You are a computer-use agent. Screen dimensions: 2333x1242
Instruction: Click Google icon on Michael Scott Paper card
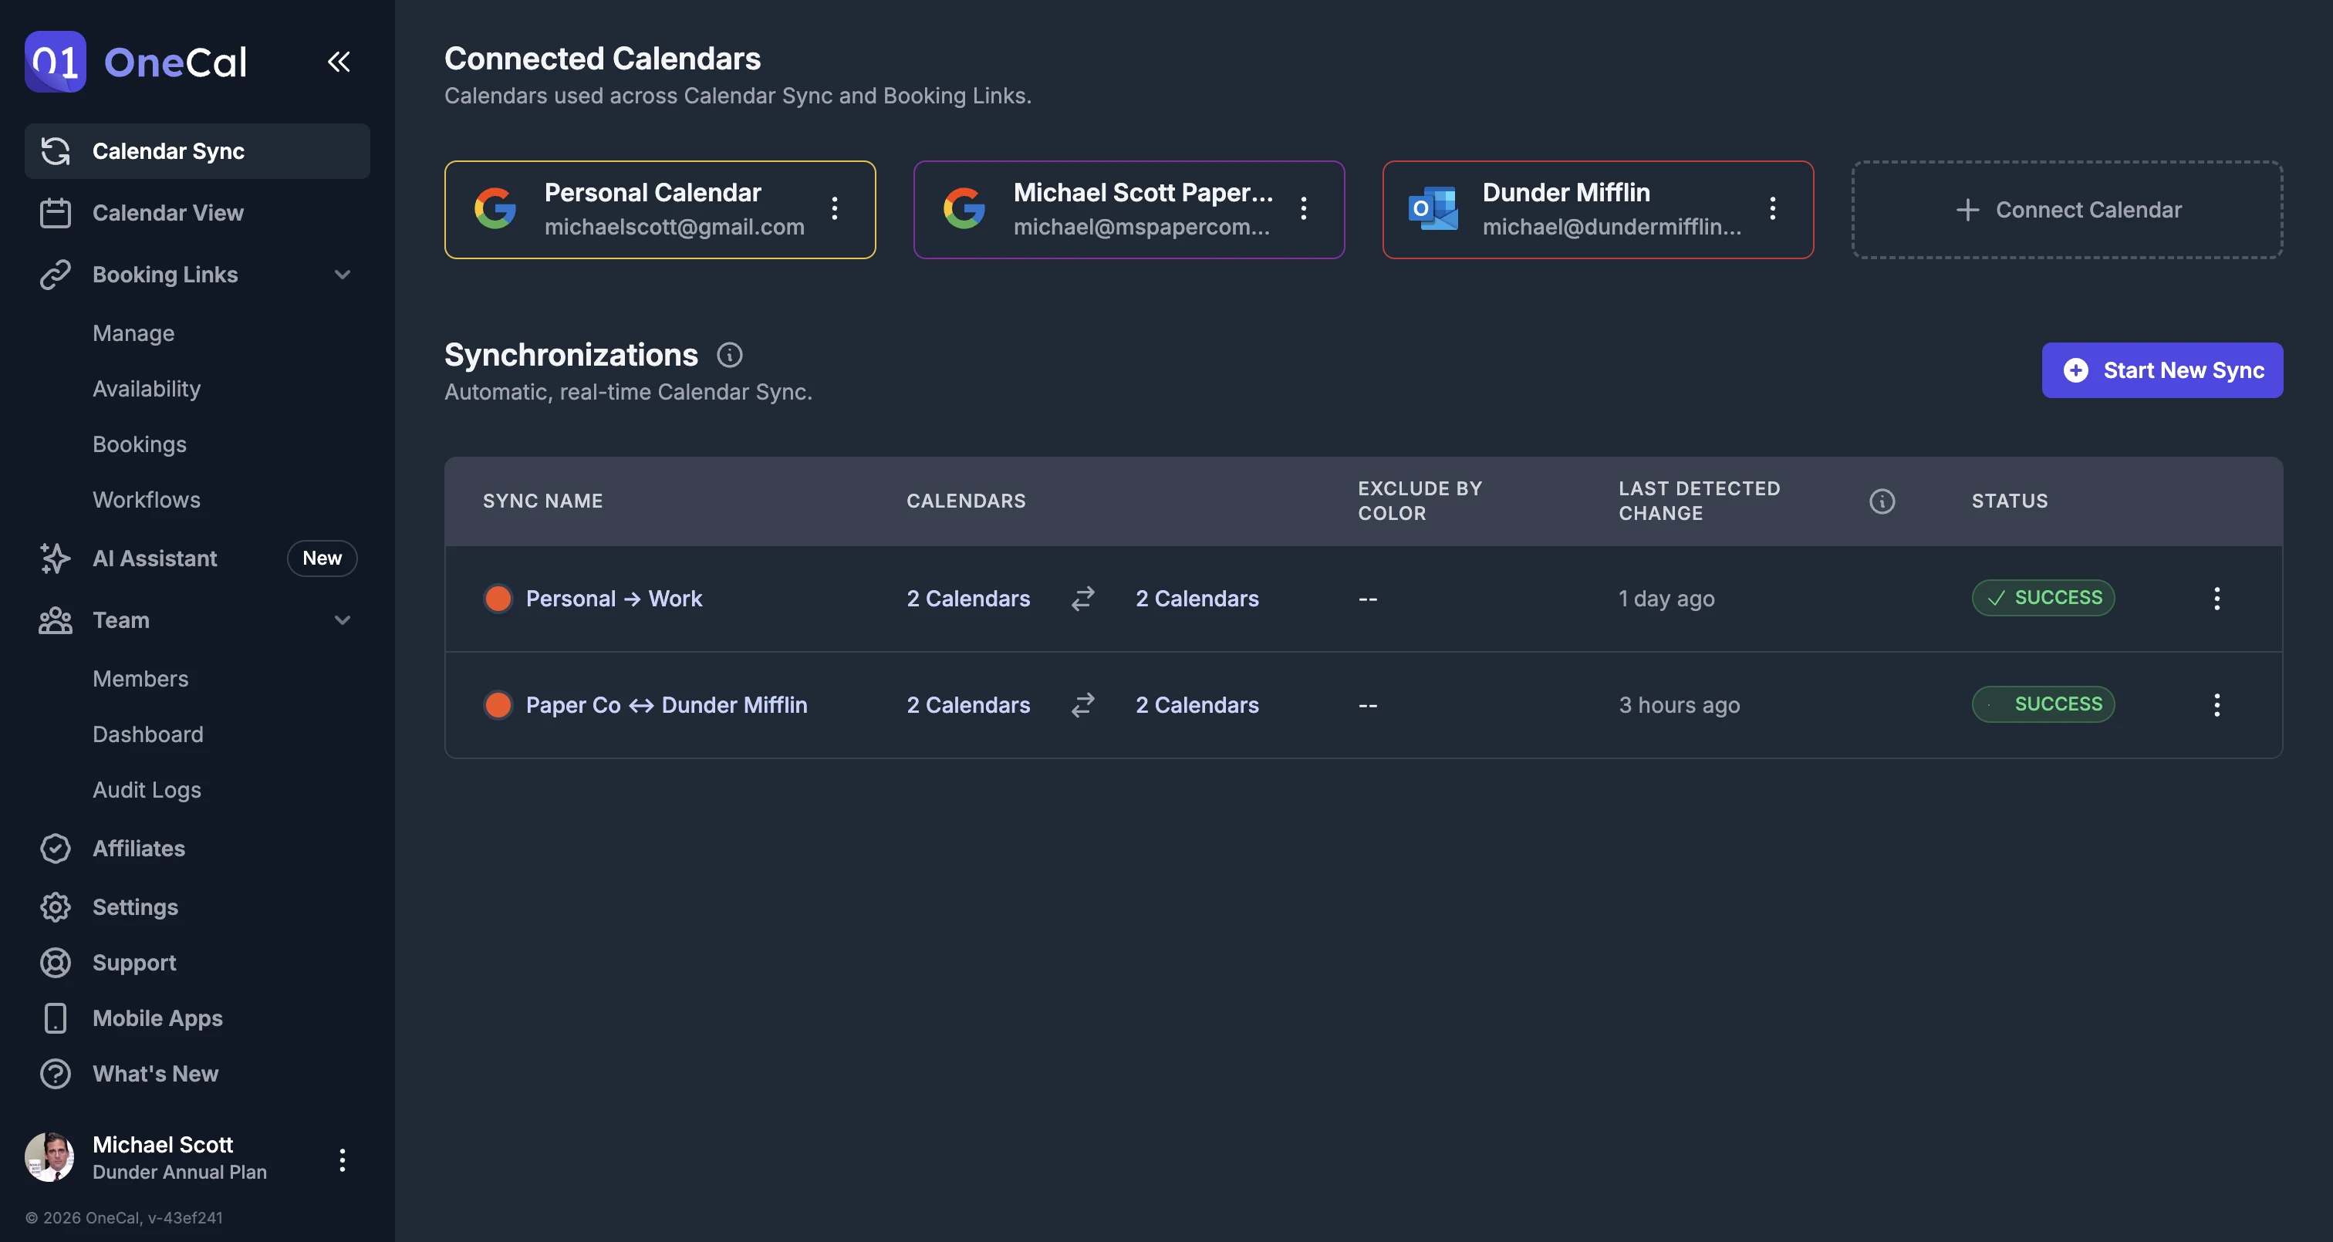964,208
